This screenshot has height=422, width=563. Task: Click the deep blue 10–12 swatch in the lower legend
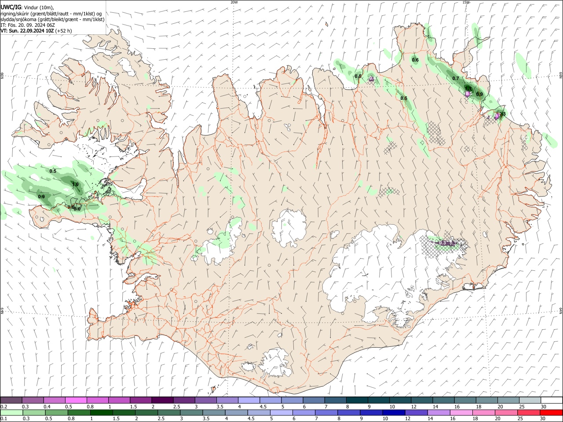pyautogui.click(x=393, y=413)
